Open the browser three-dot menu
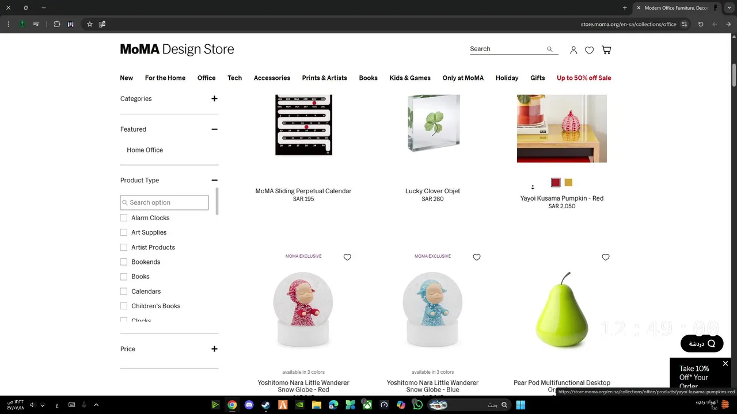Viewport: 737px width, 414px height. click(x=8, y=24)
